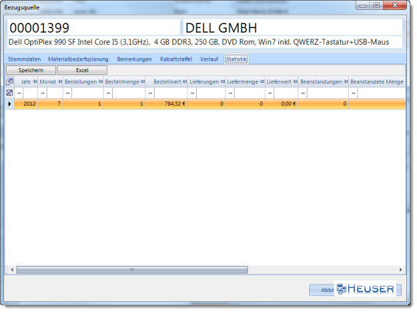Open the Bemerkungen tab
The height and width of the screenshot is (312, 417).
tap(134, 59)
